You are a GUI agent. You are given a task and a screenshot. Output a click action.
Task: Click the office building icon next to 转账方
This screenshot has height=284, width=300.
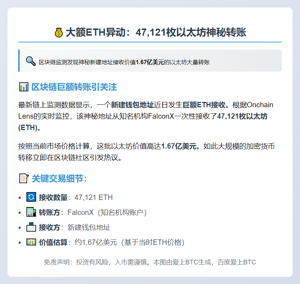point(31,212)
